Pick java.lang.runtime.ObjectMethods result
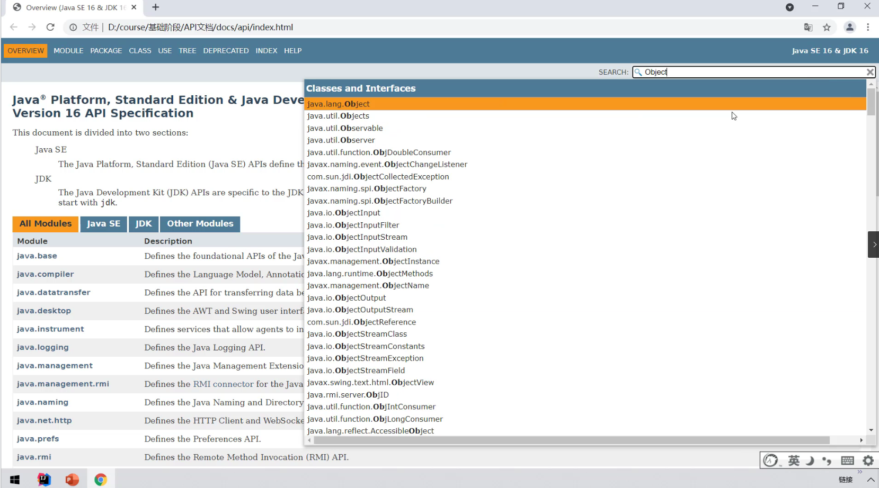879x488 pixels. (585, 274)
